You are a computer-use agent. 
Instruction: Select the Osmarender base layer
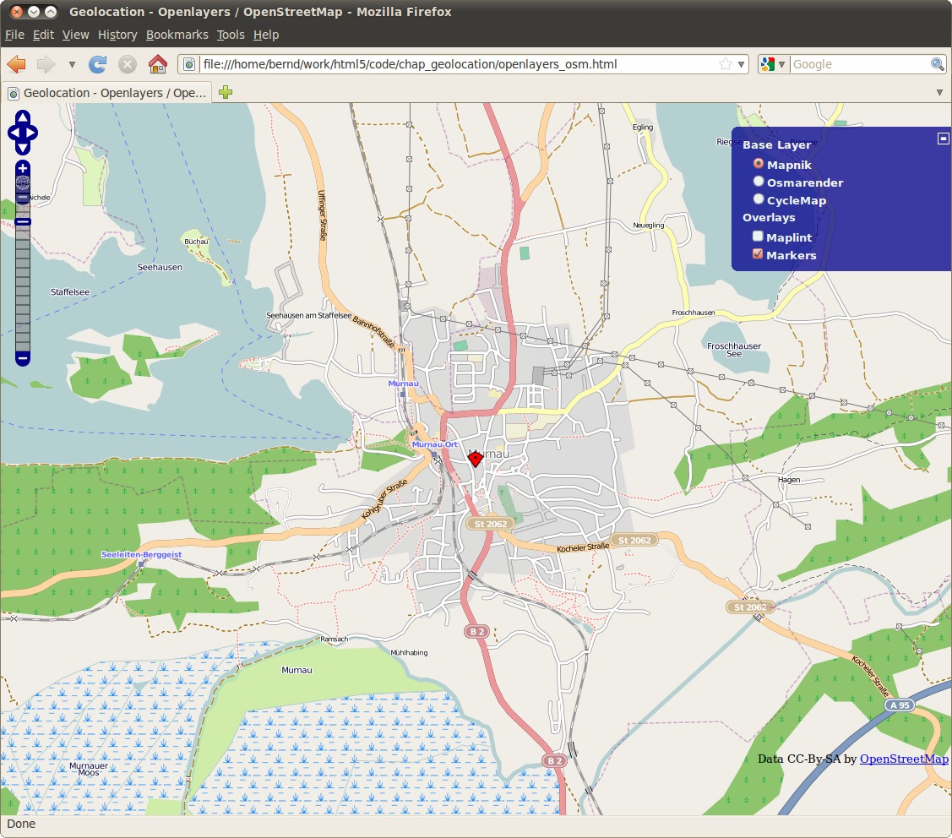(x=759, y=182)
